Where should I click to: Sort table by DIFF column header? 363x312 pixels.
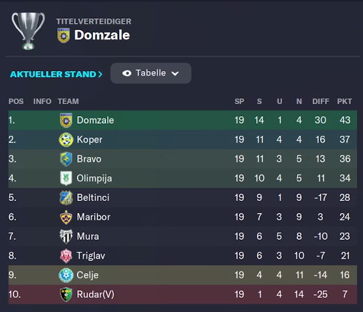321,101
